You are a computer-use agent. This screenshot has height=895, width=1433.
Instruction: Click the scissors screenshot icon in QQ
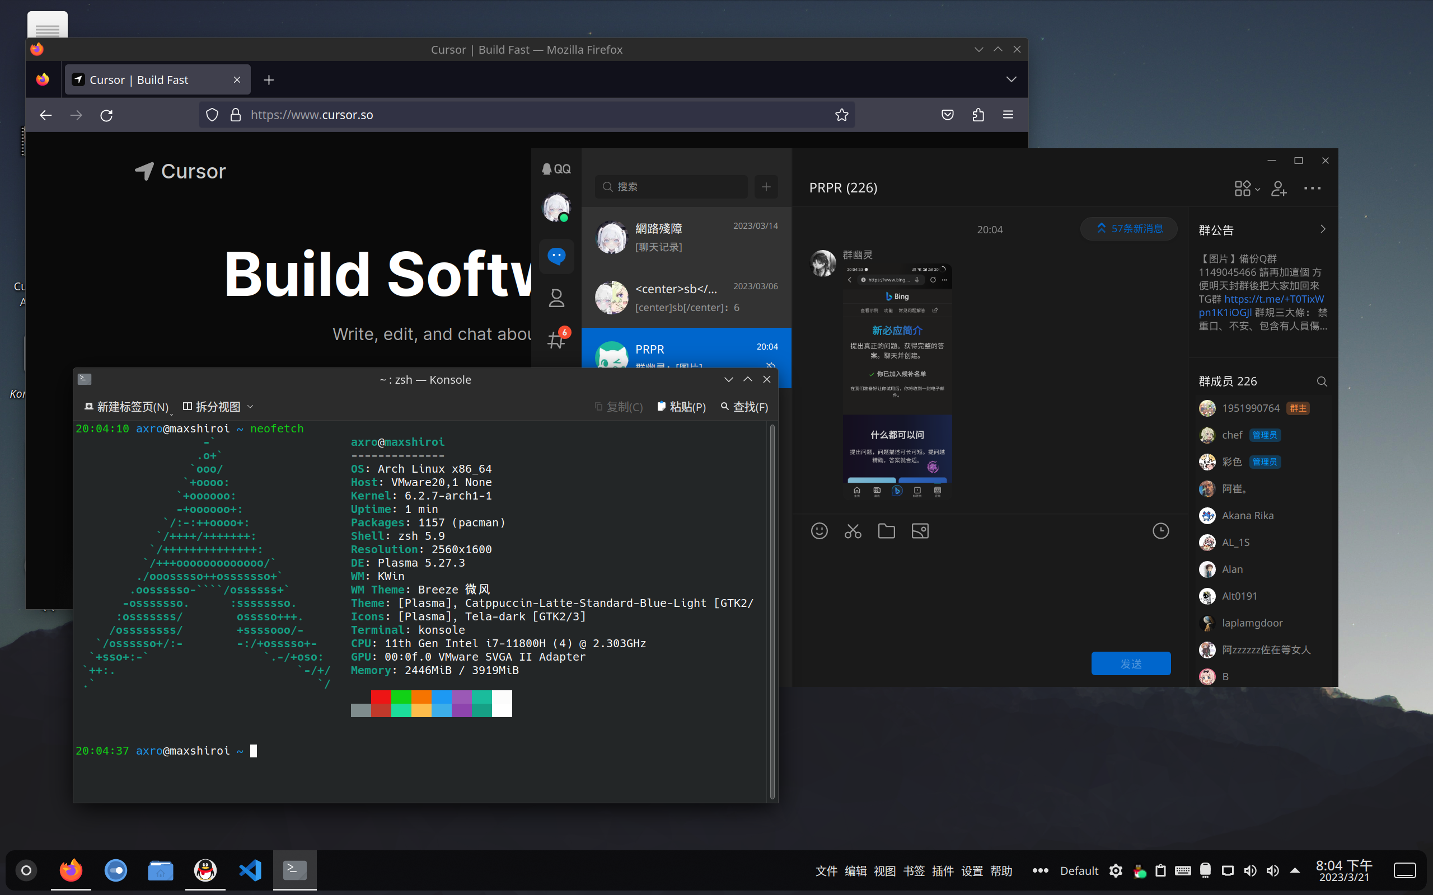tap(853, 531)
